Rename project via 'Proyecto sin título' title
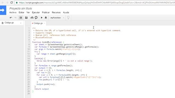Image resolution: width=175 pixels, height=98 pixels. tap(21, 8)
